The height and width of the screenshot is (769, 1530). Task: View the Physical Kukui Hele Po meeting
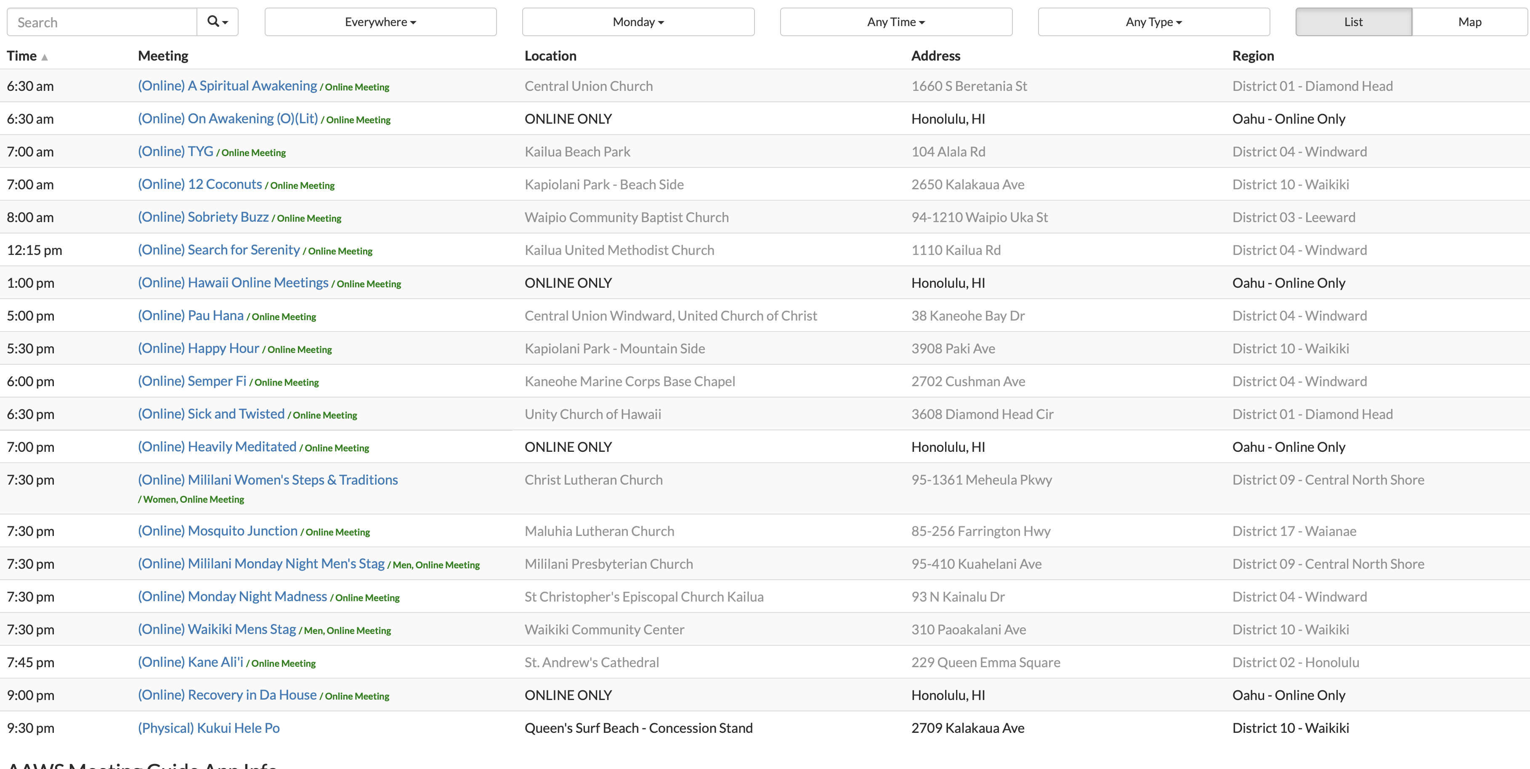[x=208, y=728]
